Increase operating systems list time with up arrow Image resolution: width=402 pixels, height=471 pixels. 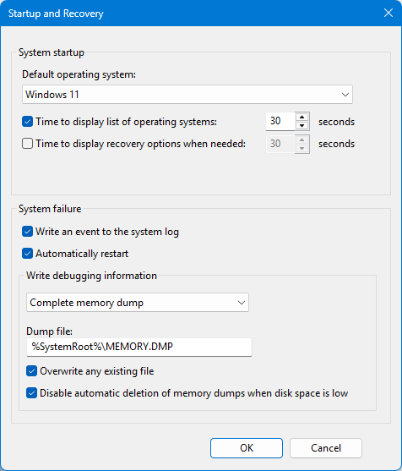point(302,118)
